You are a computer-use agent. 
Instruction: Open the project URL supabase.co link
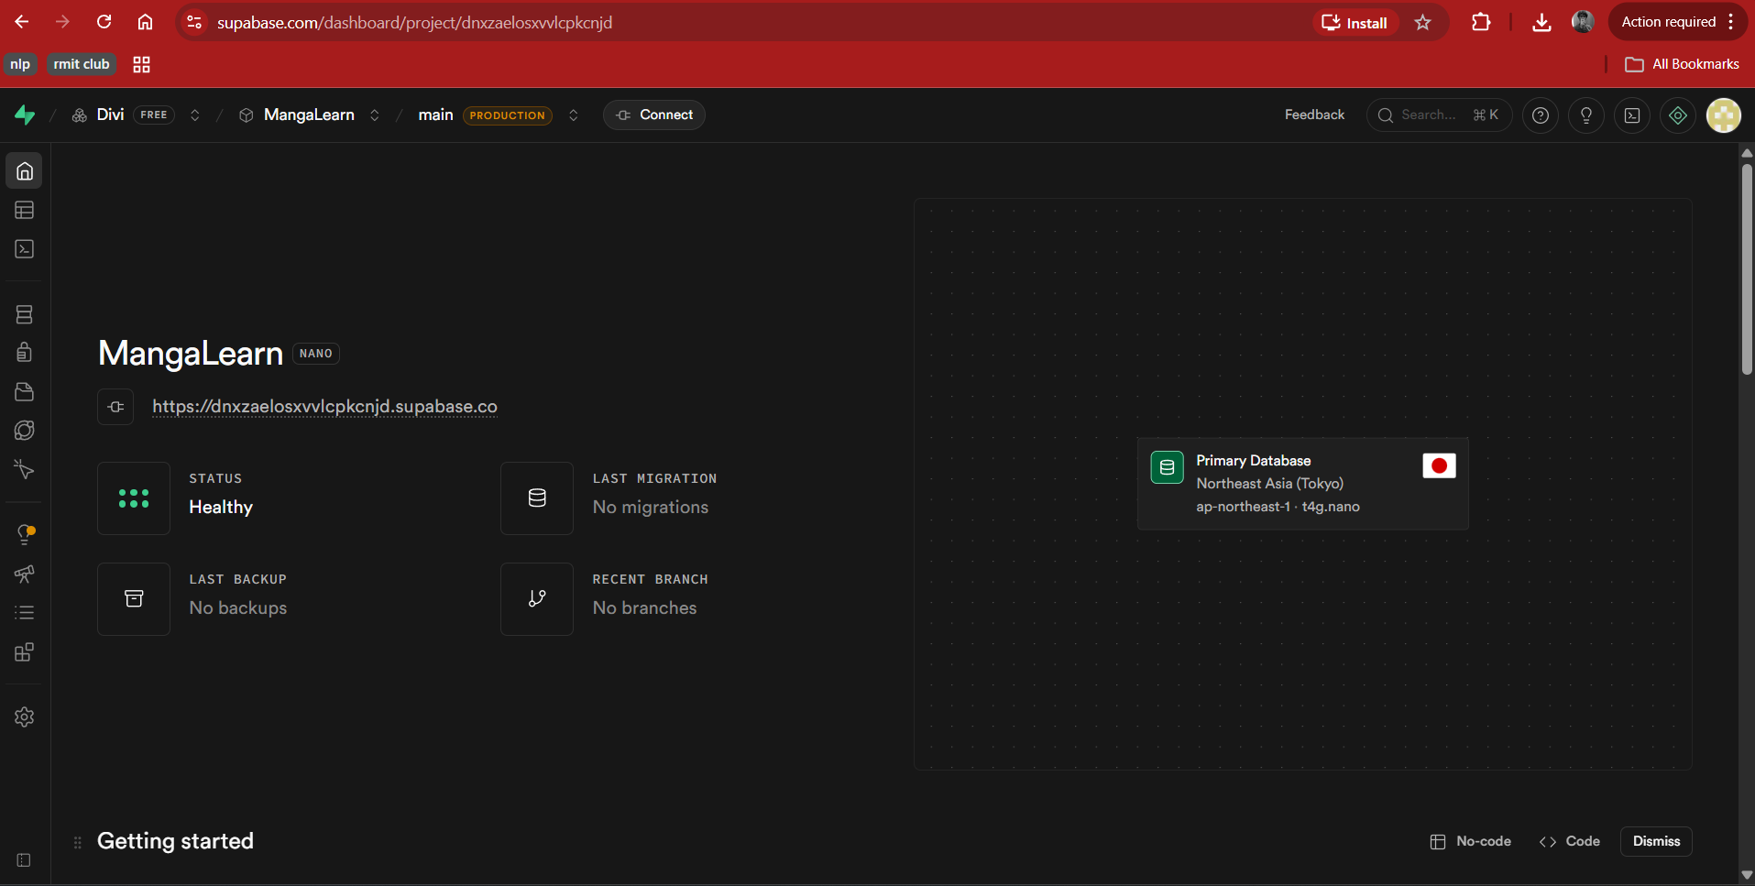point(324,406)
